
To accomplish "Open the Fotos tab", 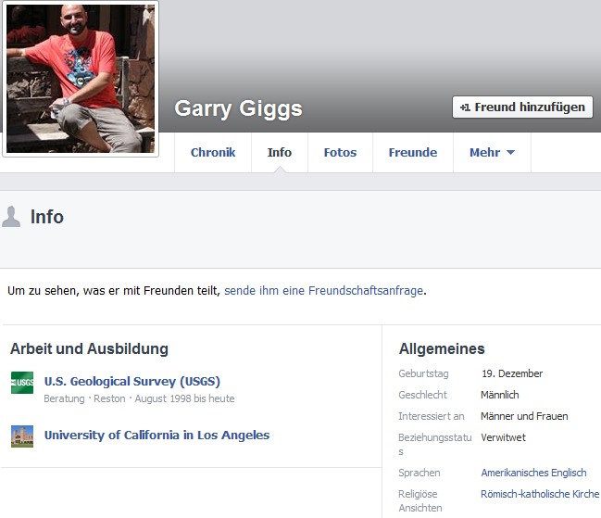I will pyautogui.click(x=340, y=153).
